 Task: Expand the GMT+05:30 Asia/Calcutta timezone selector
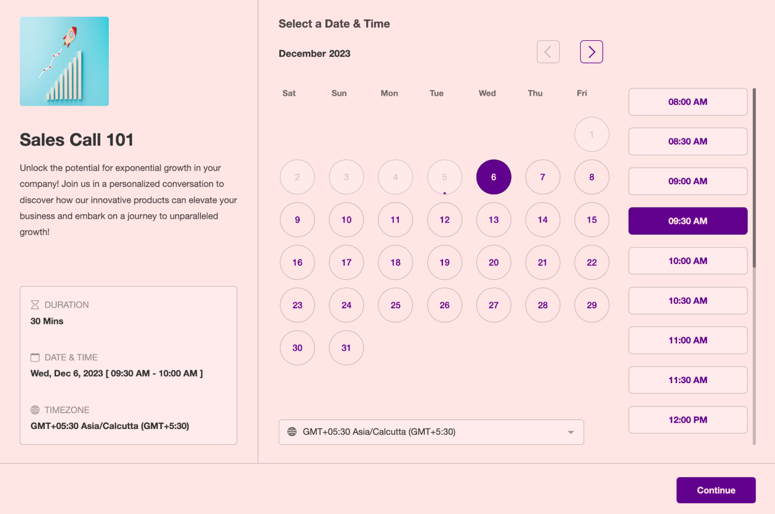pyautogui.click(x=431, y=432)
